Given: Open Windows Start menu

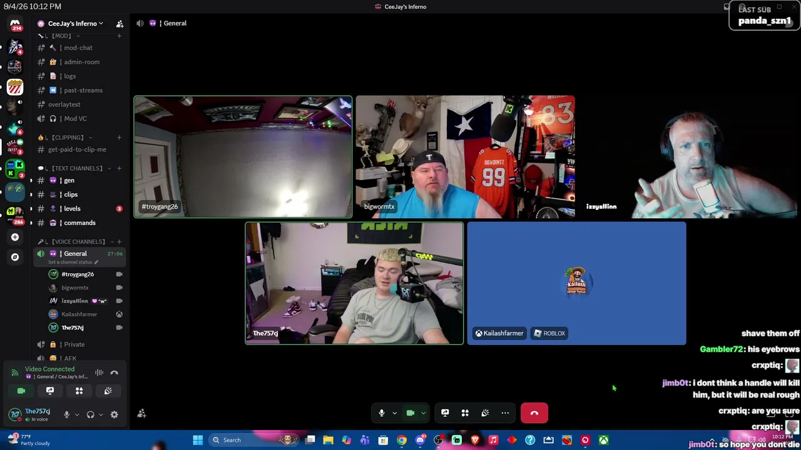Looking at the screenshot, I should pyautogui.click(x=197, y=440).
